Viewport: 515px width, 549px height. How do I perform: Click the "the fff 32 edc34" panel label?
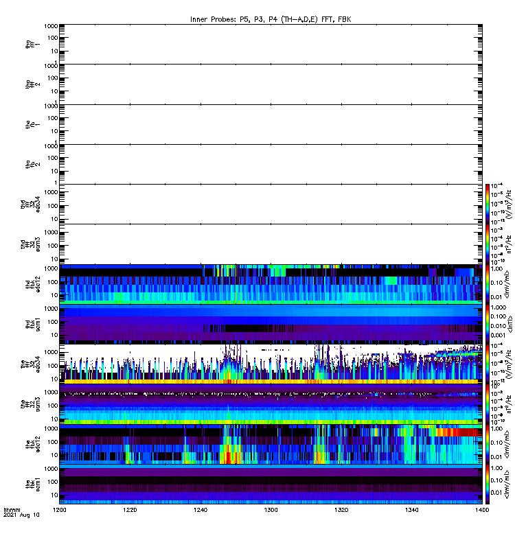coord(30,364)
